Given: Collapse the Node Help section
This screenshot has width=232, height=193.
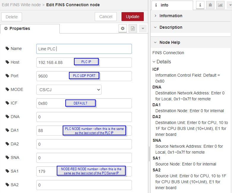Looking at the screenshot, I should click(191, 42).
